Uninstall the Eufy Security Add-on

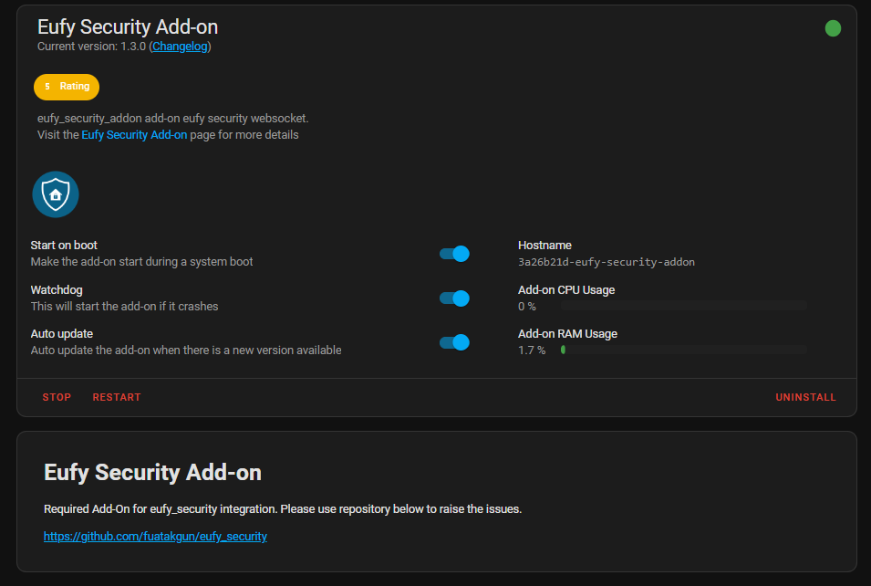point(805,396)
